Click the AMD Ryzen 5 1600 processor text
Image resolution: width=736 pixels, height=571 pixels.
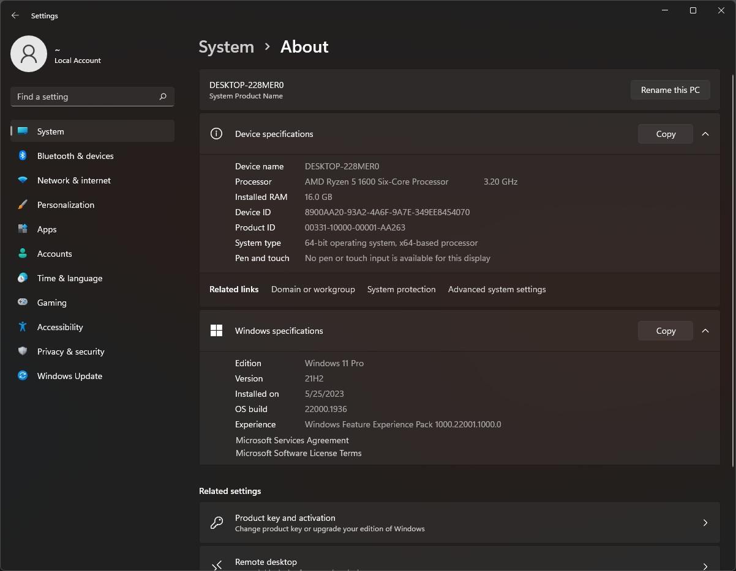[x=377, y=182]
